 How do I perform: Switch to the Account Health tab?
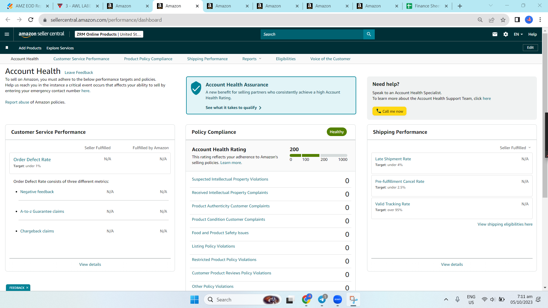(x=25, y=59)
